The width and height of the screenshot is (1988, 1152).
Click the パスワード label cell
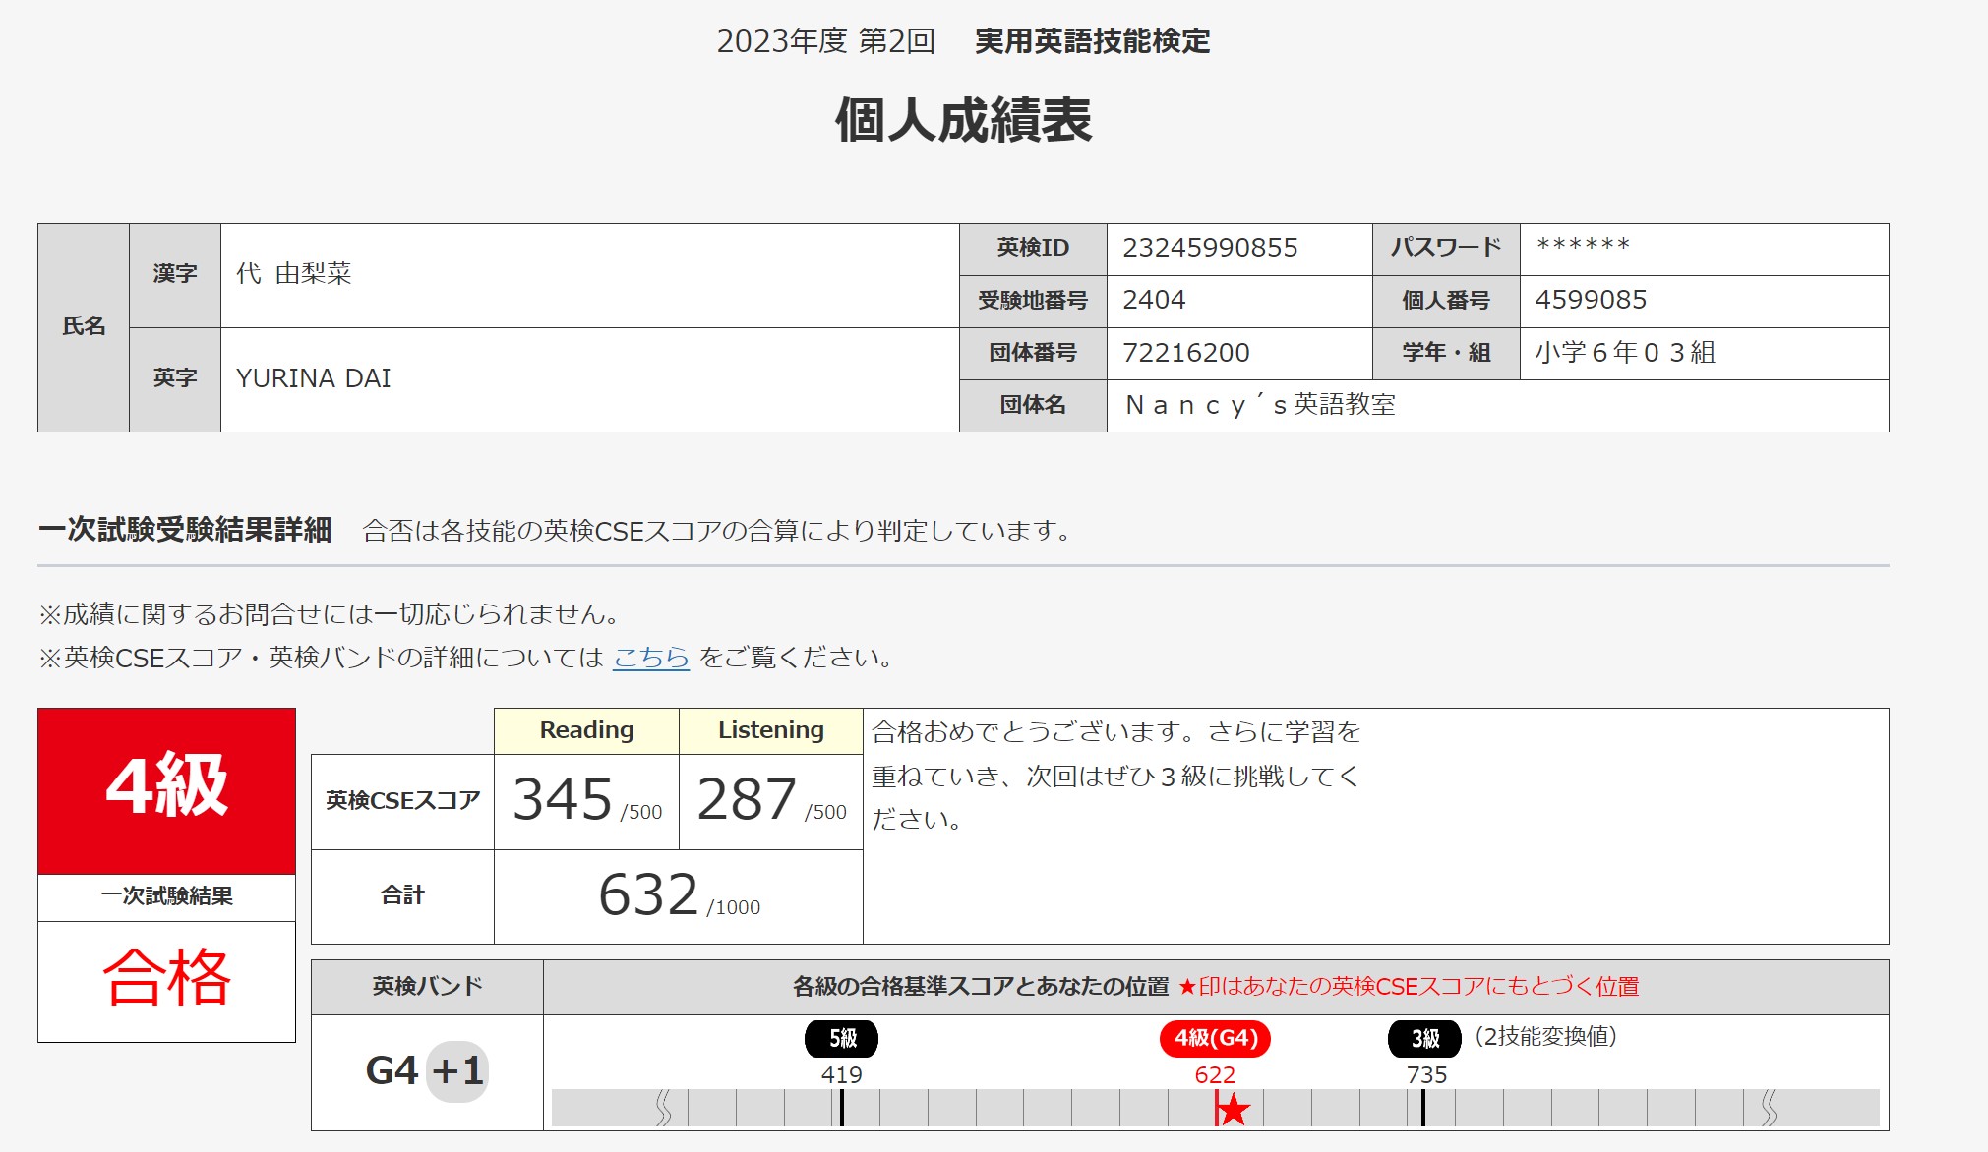[1446, 249]
